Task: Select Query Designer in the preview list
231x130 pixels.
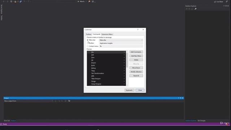Action: click(x=106, y=84)
